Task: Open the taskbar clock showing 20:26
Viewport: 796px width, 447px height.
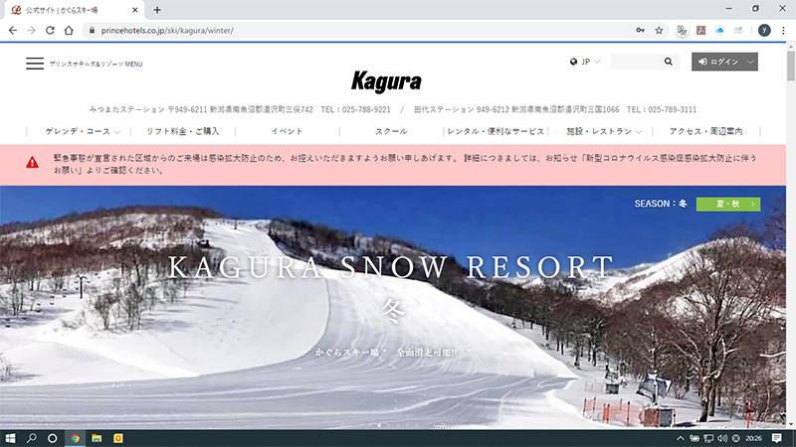Action: [753, 438]
